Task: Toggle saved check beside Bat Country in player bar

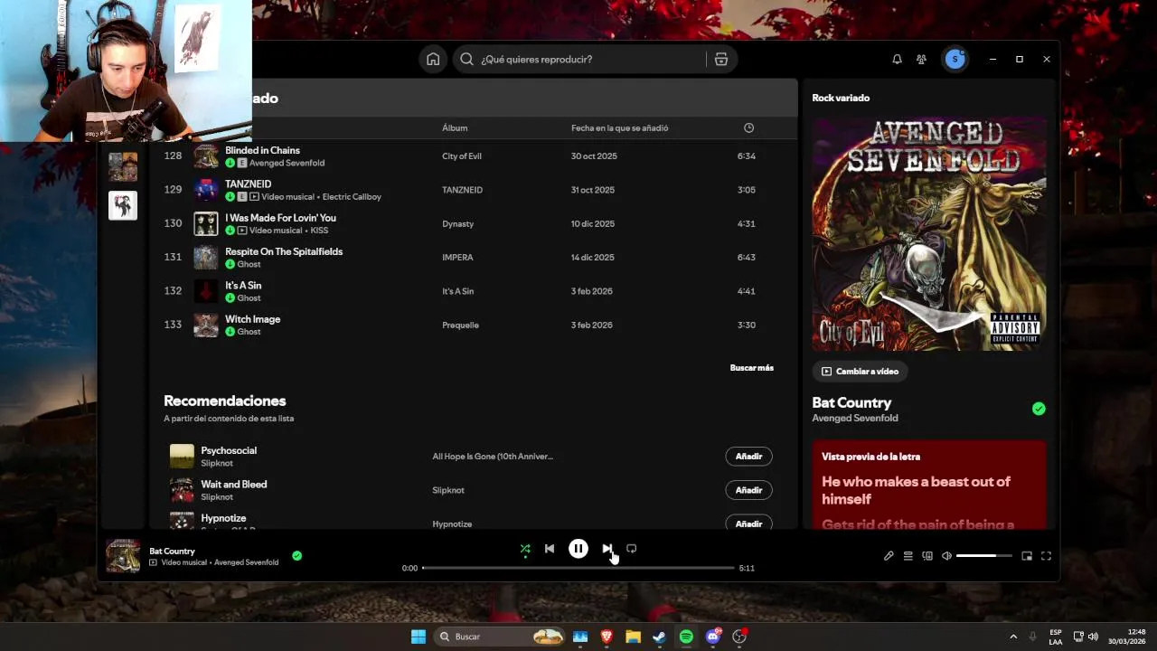Action: [296, 556]
